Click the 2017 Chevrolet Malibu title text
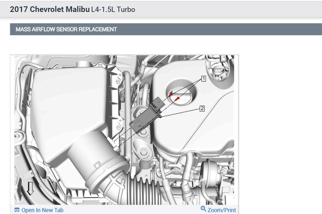Image resolution: width=322 pixels, height=214 pixels. coord(50,9)
